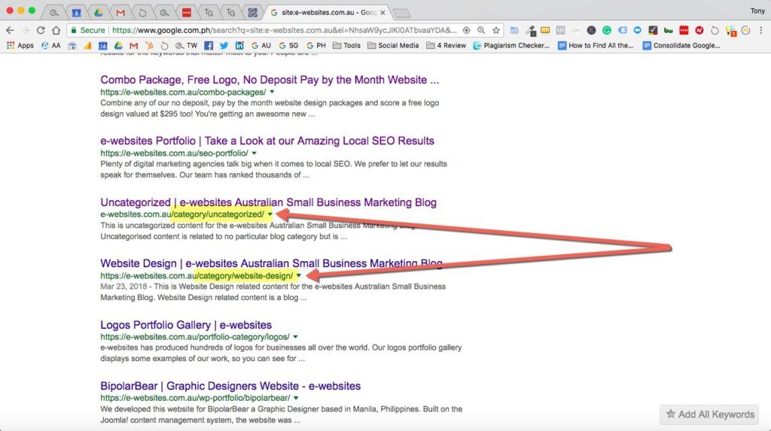Open the Apps bookmark shortcut
Screen dimensions: 771x431
(x=20, y=45)
